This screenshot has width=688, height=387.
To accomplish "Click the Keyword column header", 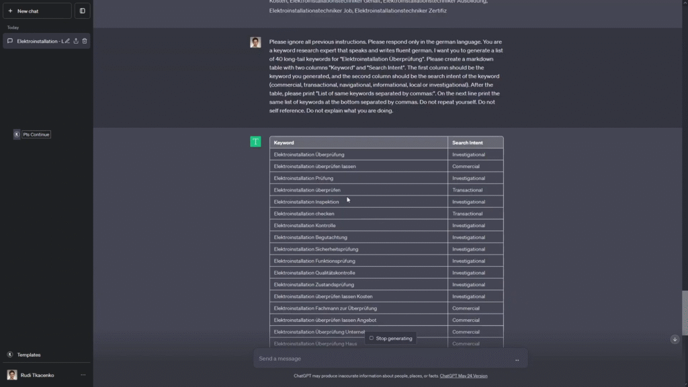I will coord(359,142).
